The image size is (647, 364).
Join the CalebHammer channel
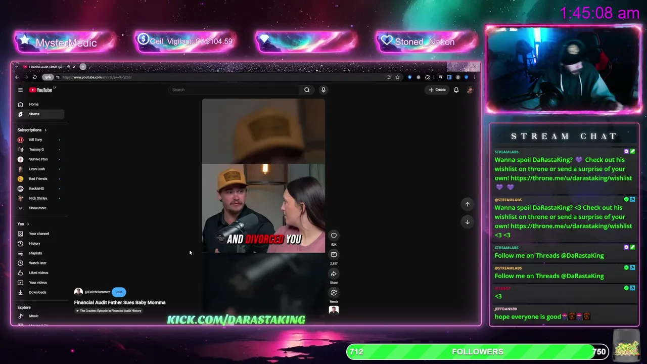pyautogui.click(x=119, y=292)
